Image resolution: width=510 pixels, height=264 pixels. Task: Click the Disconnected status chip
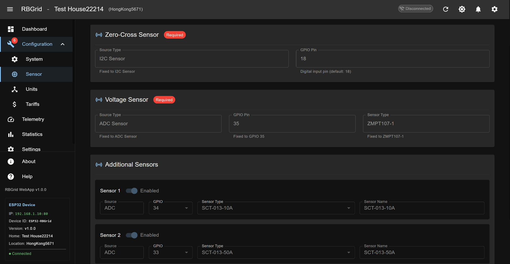[x=415, y=9]
